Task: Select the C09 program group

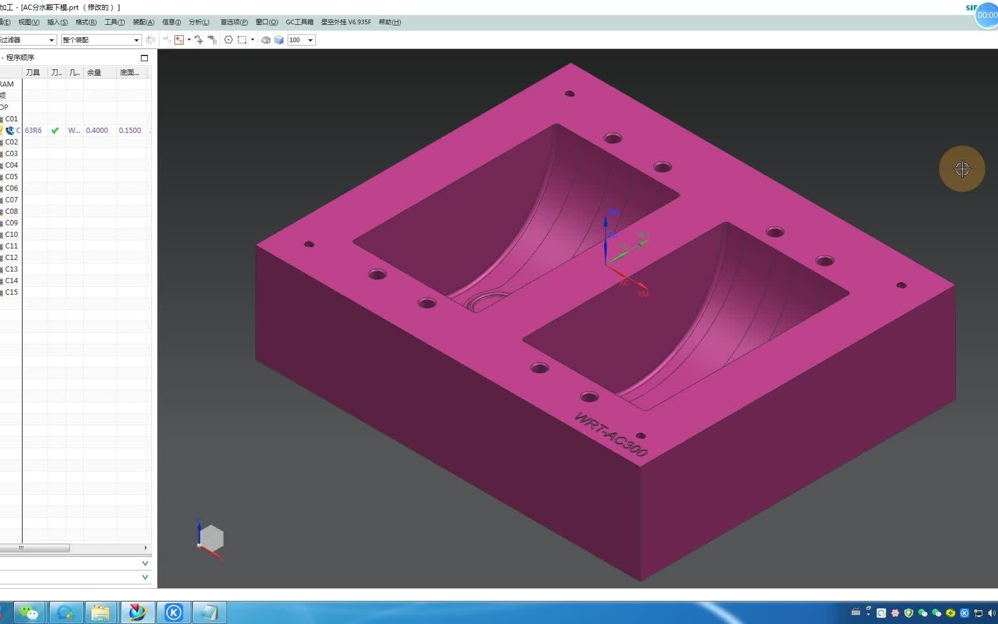Action: click(12, 222)
